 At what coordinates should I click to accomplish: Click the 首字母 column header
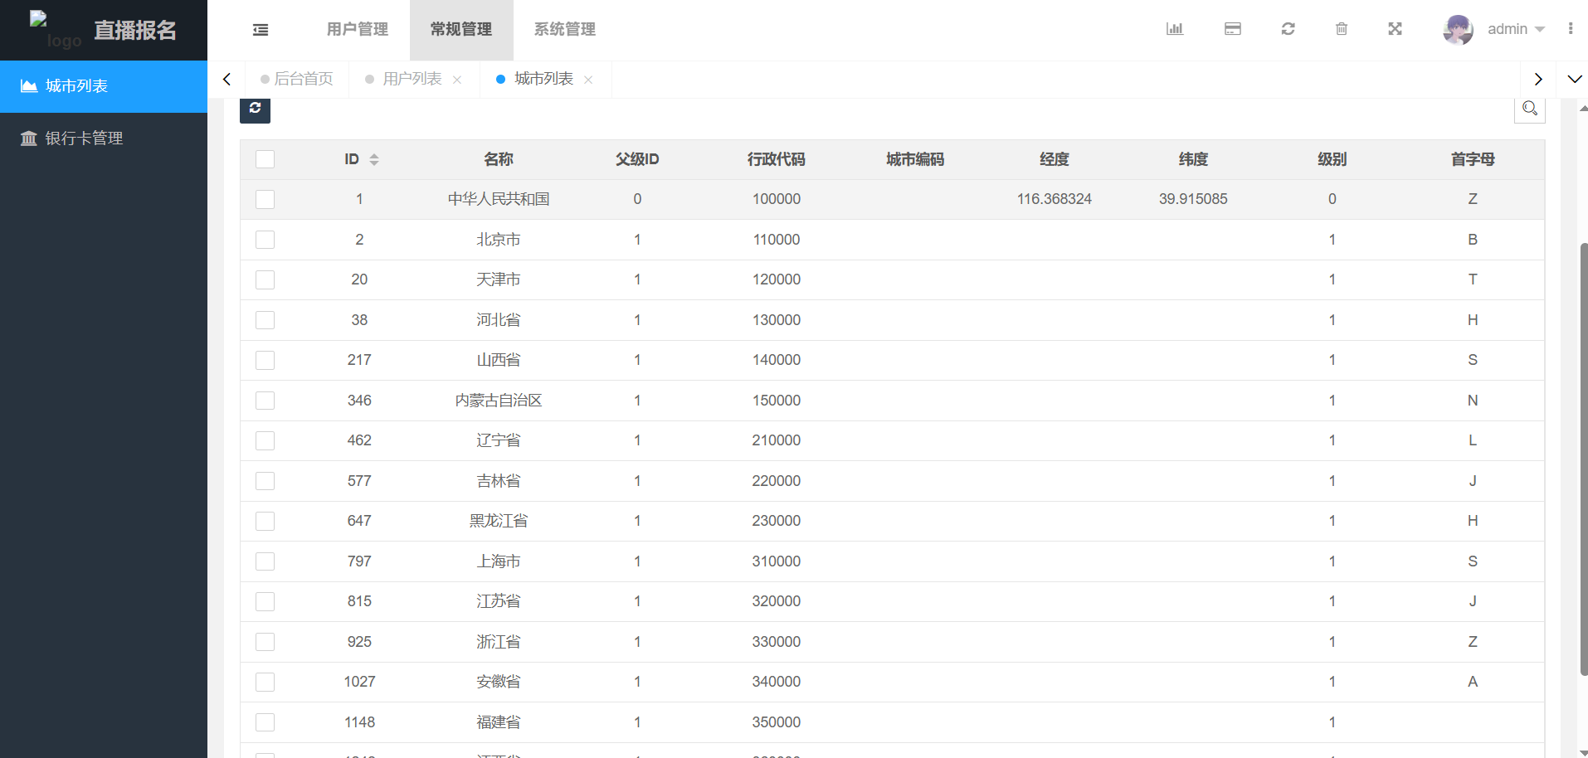[1473, 159]
